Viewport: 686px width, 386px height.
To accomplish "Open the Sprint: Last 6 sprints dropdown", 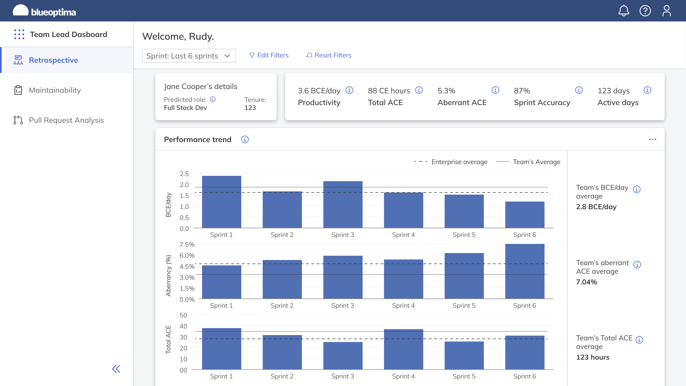I will pyautogui.click(x=189, y=56).
